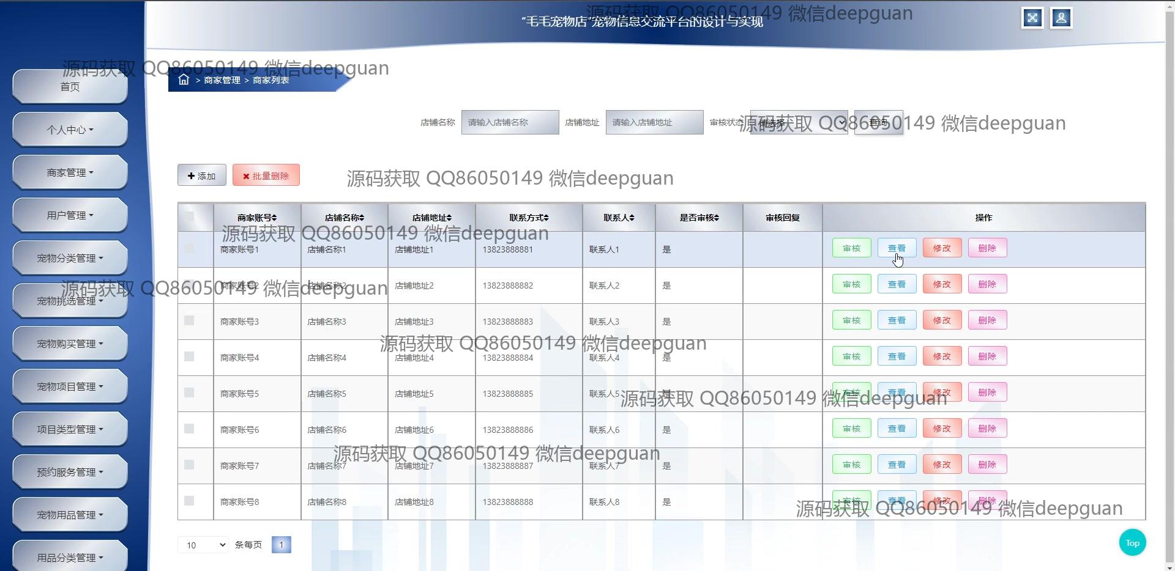Open the 用户管理 sidebar dropdown
This screenshot has height=571, width=1175.
pyautogui.click(x=70, y=215)
